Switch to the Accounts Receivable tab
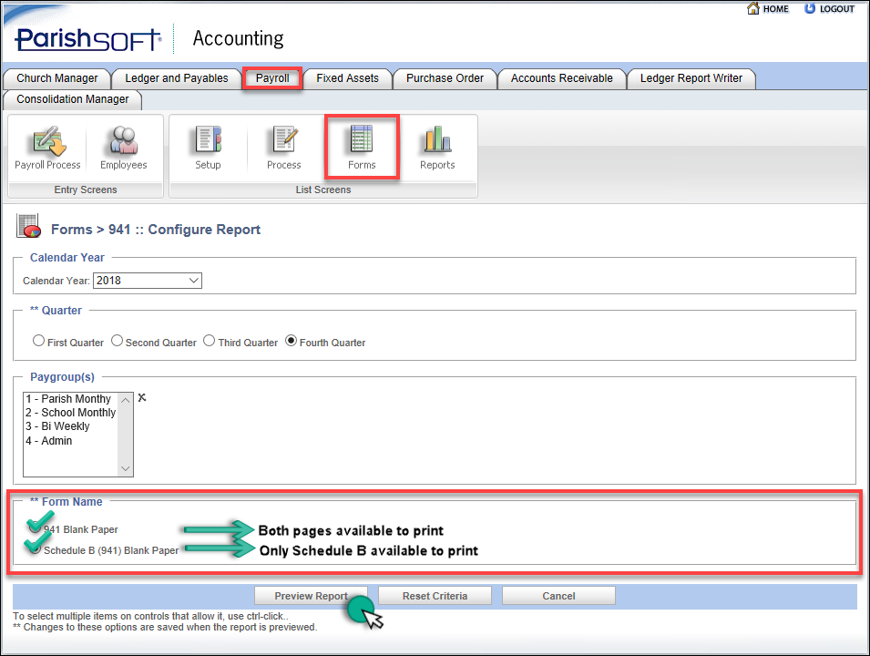 click(561, 78)
